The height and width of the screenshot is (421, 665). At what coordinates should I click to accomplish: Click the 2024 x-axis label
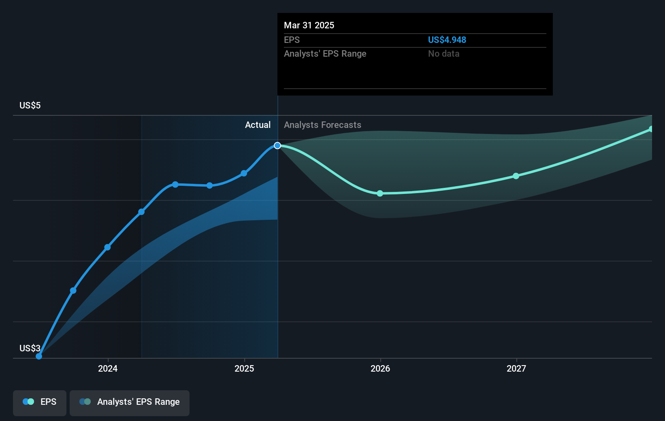(x=108, y=368)
